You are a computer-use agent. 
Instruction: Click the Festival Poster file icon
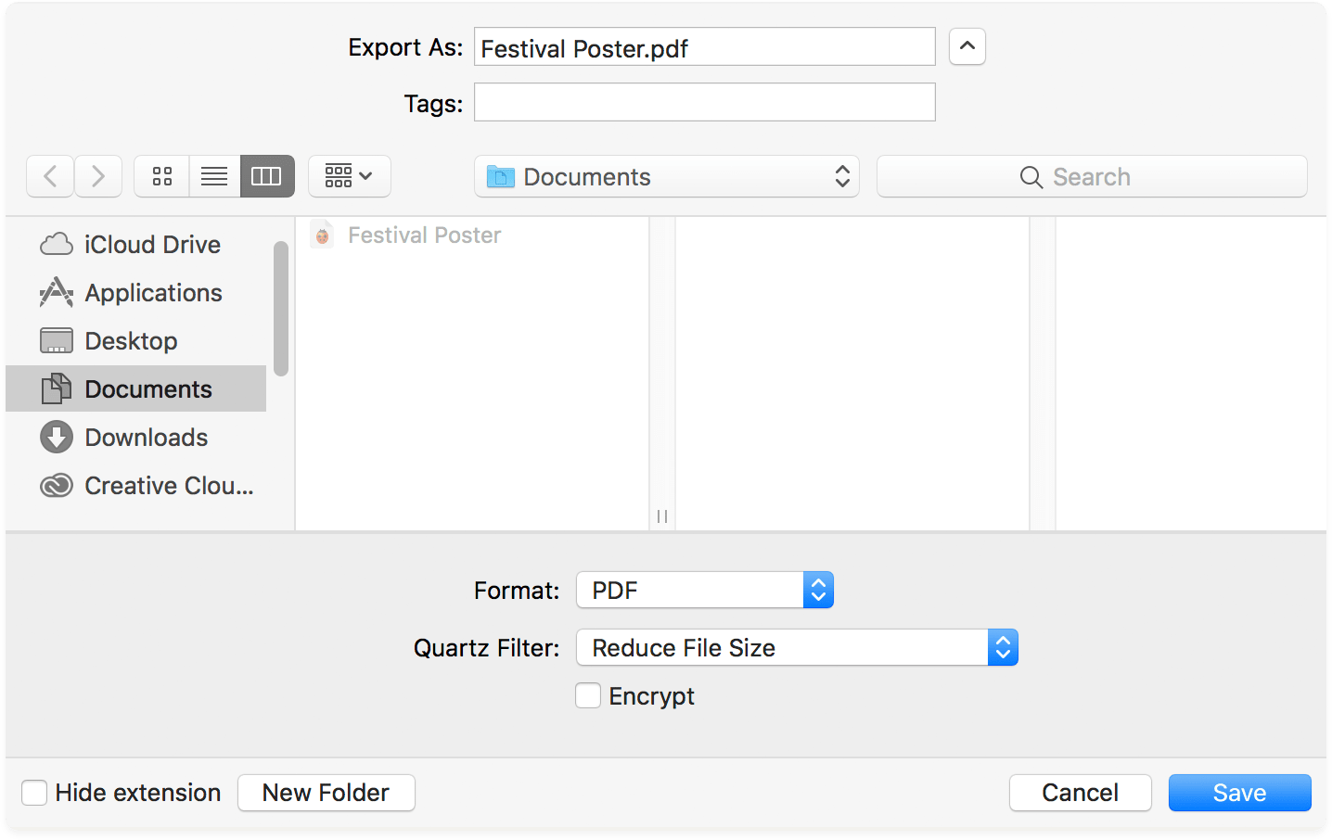point(322,235)
